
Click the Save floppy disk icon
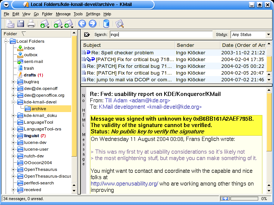[x=21, y=24]
